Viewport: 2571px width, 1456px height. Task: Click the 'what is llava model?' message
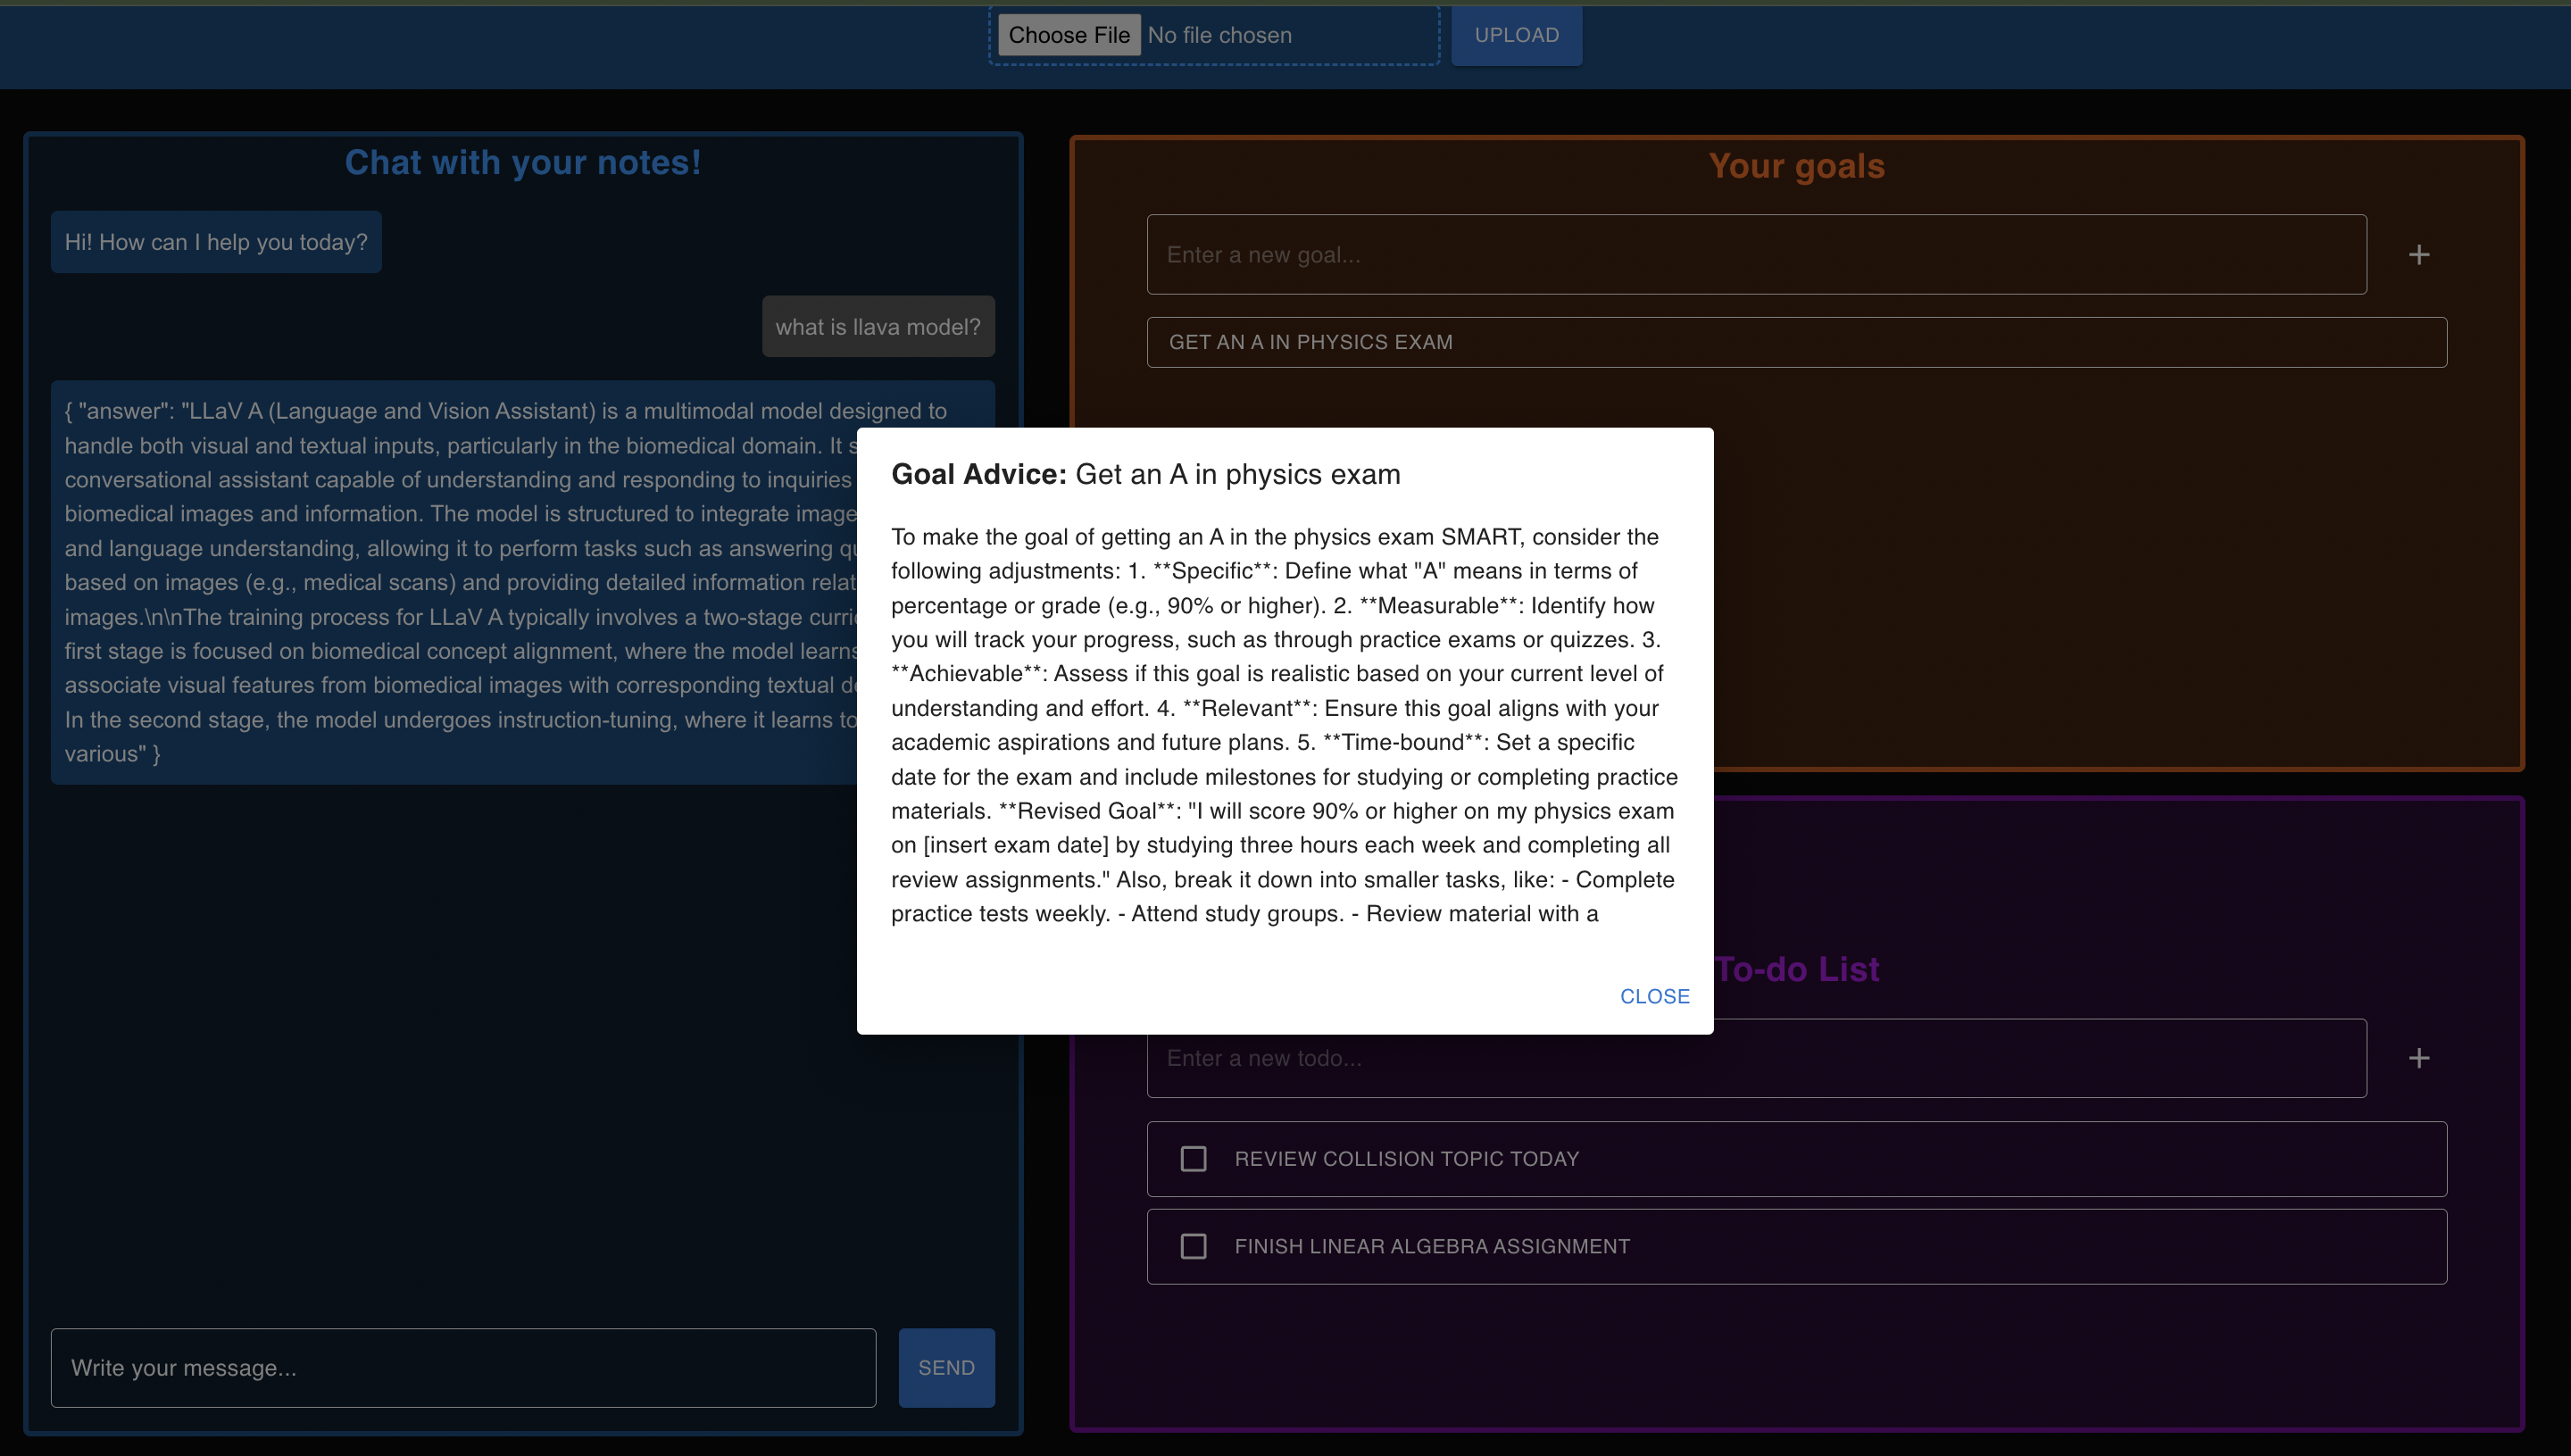[x=877, y=327]
